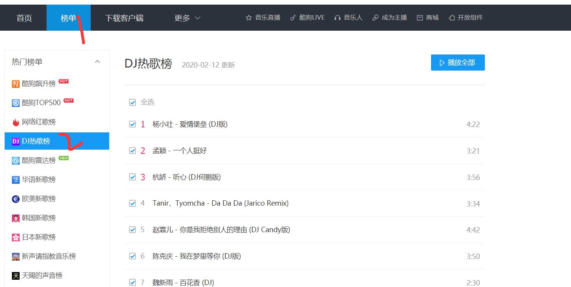Screen dimensions: 571x287
Task: Click the 3:34 duration of Da Da Da
Action: click(473, 204)
